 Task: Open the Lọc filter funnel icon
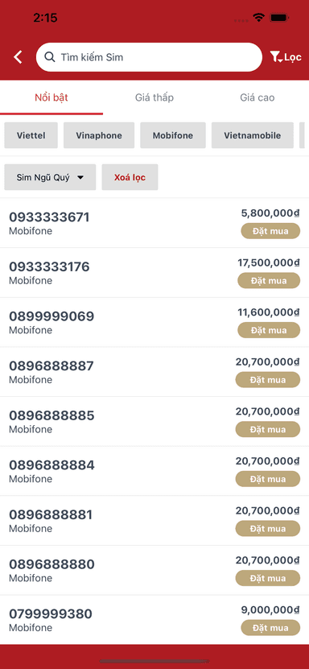[x=276, y=57]
